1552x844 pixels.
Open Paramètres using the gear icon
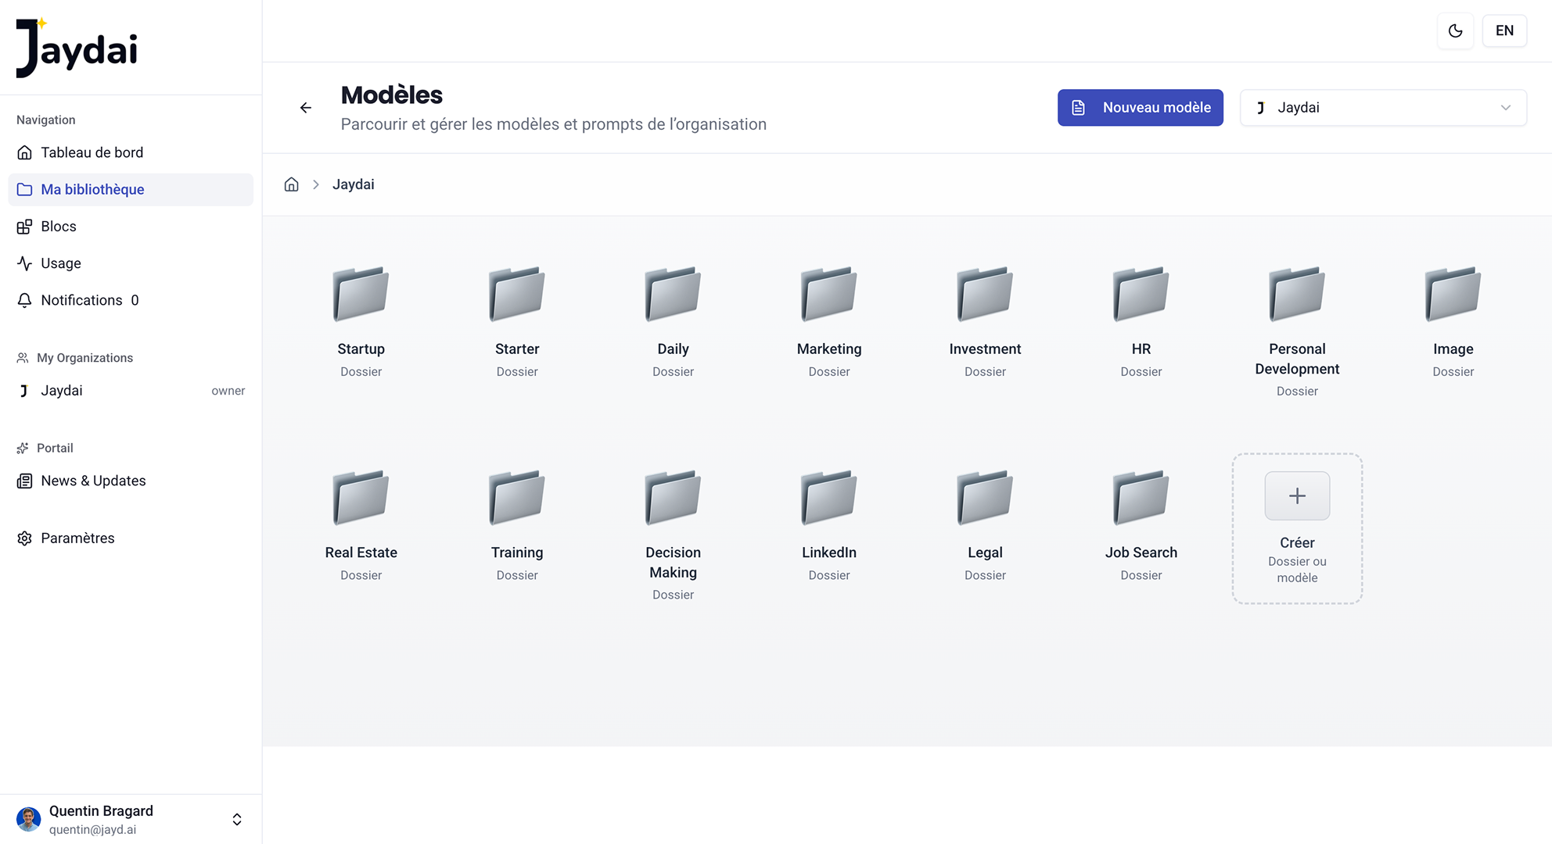(24, 538)
